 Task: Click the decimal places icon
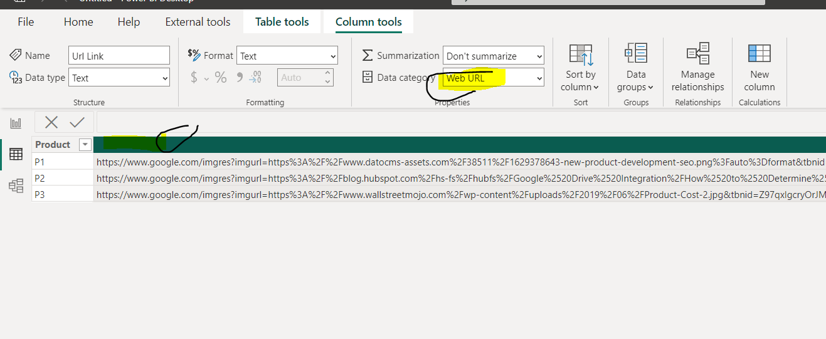[256, 78]
